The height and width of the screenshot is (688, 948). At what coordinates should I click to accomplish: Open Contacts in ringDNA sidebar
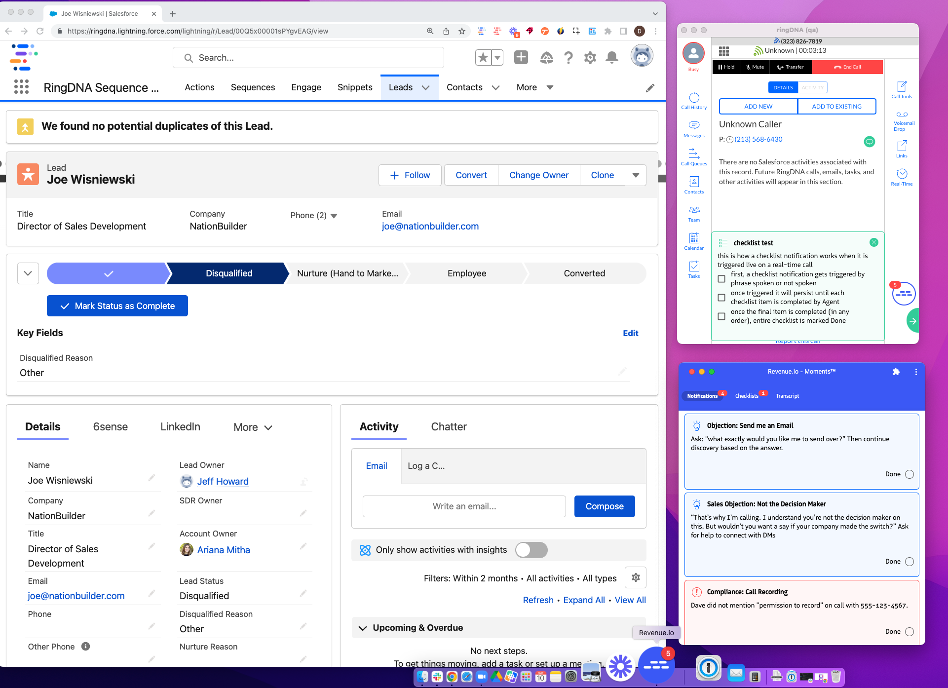pyautogui.click(x=694, y=185)
